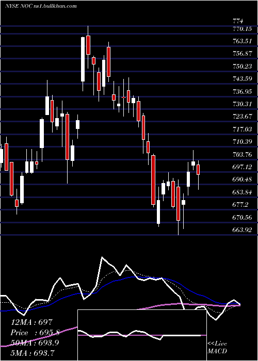Image resolution: width=258 pixels, height=361 pixels.
Task: Click the Price : 695.8 readout
Action: 35,333
